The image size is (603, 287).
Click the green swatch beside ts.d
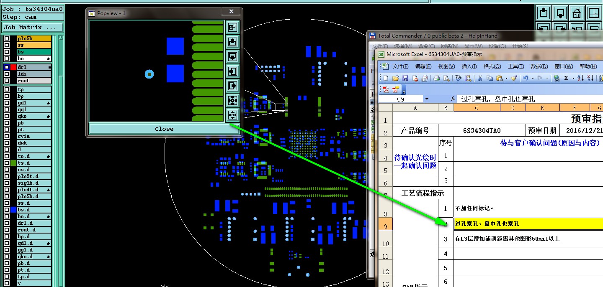[13, 163]
